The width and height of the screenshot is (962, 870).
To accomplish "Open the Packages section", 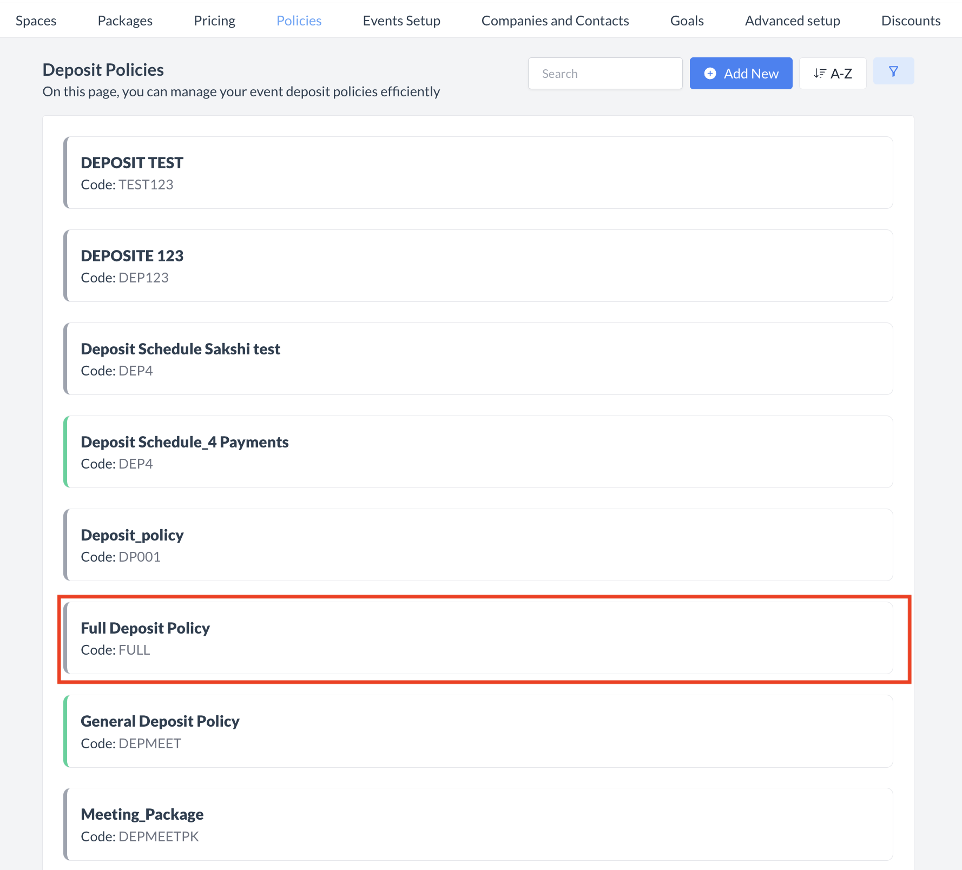I will pos(124,20).
